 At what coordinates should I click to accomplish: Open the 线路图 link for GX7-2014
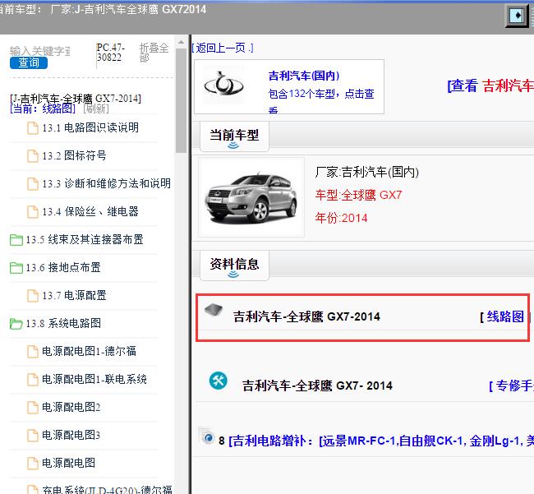[505, 316]
